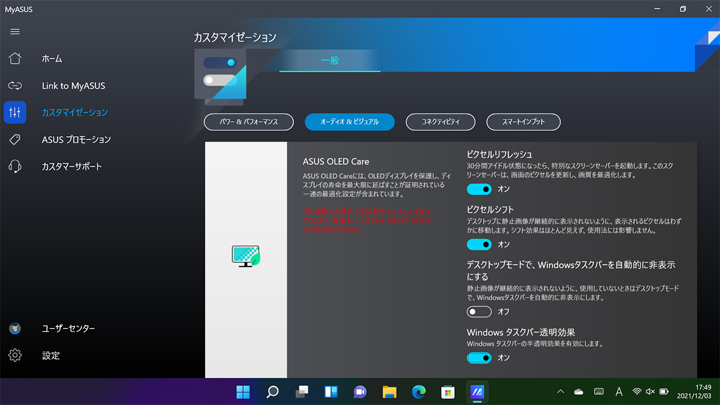Click the Home (ホーム) house icon
This screenshot has height=405, width=720.
tap(15, 59)
